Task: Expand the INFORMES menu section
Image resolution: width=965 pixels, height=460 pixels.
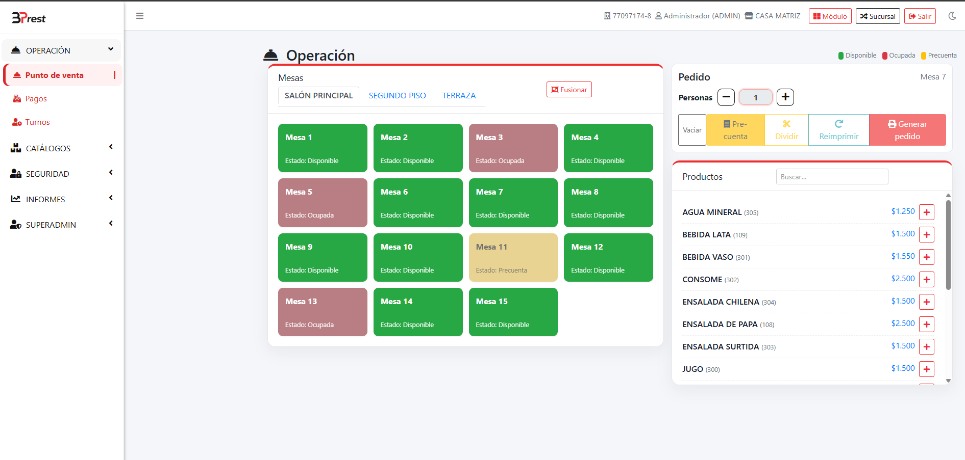Action: (61, 199)
